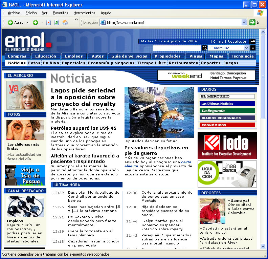Open Diarios Regionales button
Viewport: 268px width, 259px height.
[x=227, y=118]
